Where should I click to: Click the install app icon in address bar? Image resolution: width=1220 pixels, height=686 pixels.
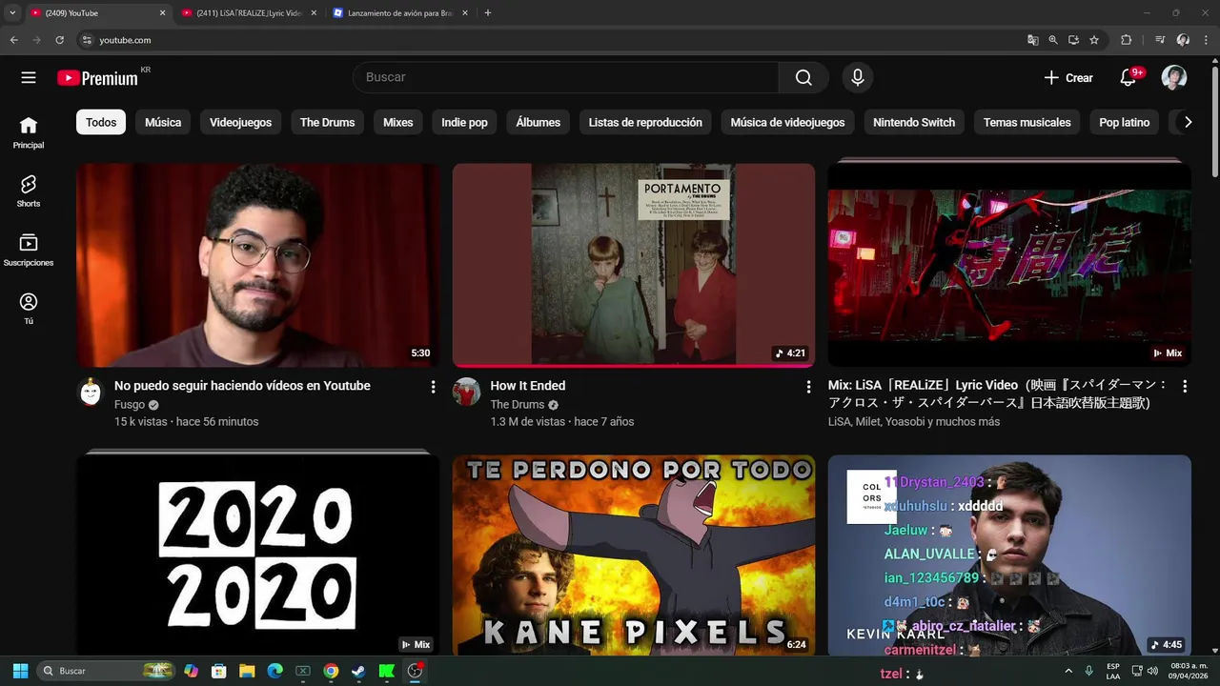[1073, 40]
